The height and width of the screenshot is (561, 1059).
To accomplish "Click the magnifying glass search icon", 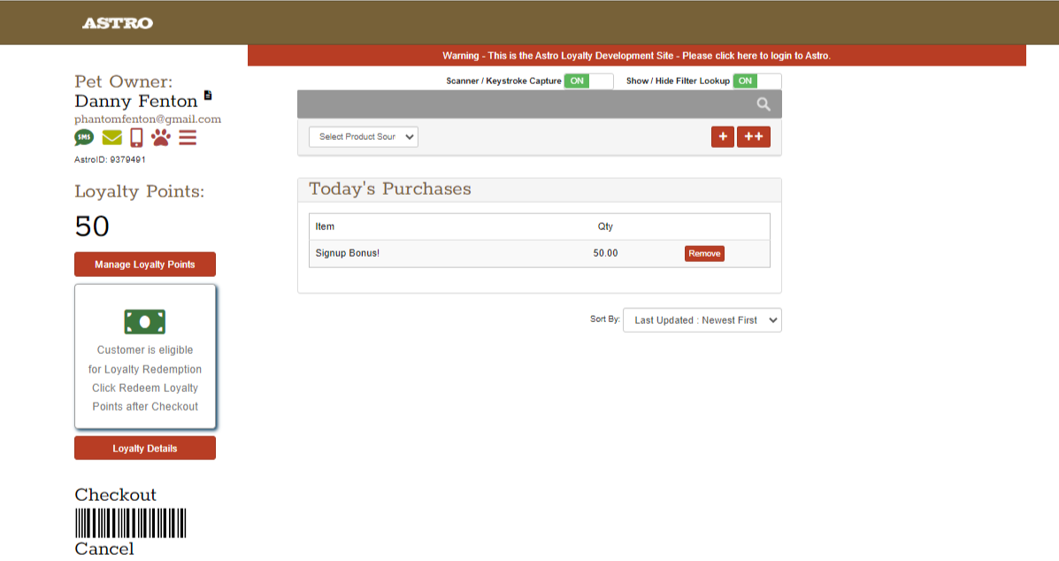I will pyautogui.click(x=764, y=104).
